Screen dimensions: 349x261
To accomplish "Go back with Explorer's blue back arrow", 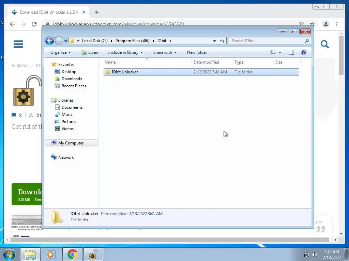I will click(x=49, y=41).
